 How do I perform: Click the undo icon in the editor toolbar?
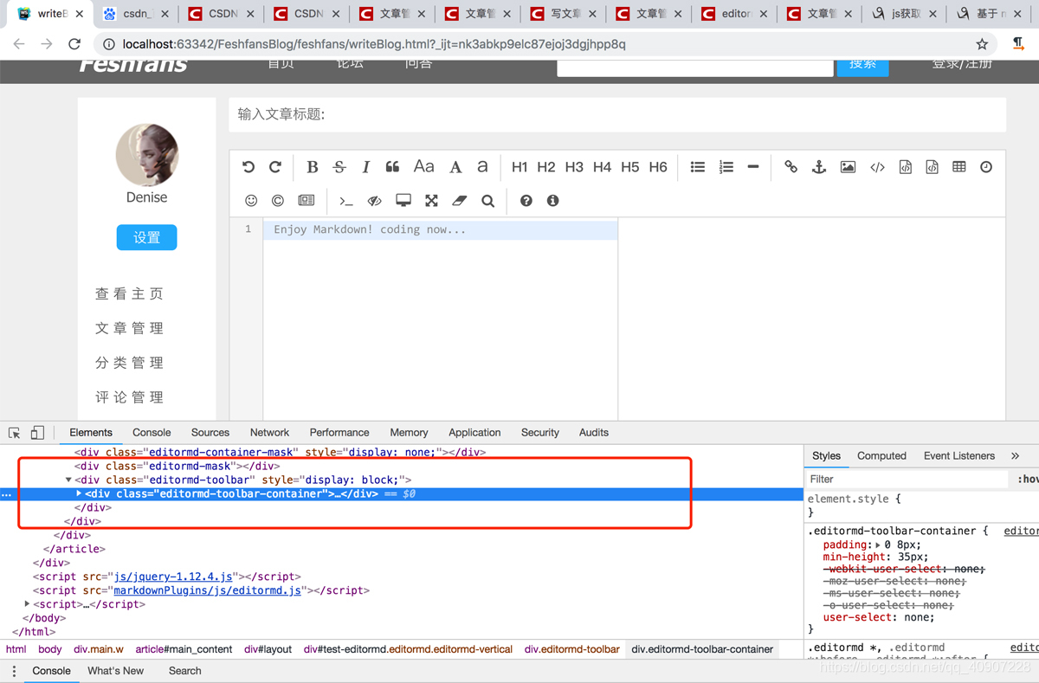click(248, 167)
